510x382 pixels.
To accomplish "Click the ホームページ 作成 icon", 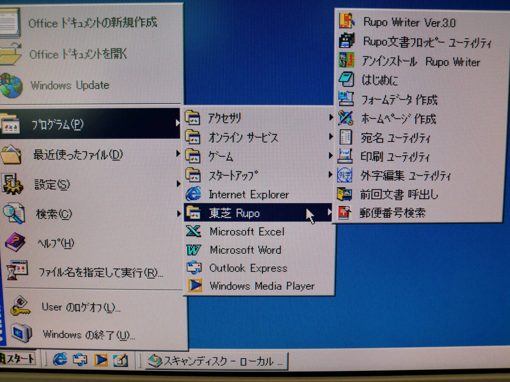I will (346, 118).
